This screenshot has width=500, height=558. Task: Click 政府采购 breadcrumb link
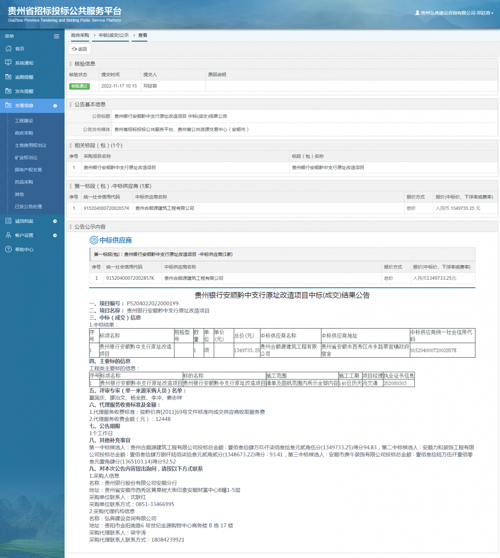point(80,35)
